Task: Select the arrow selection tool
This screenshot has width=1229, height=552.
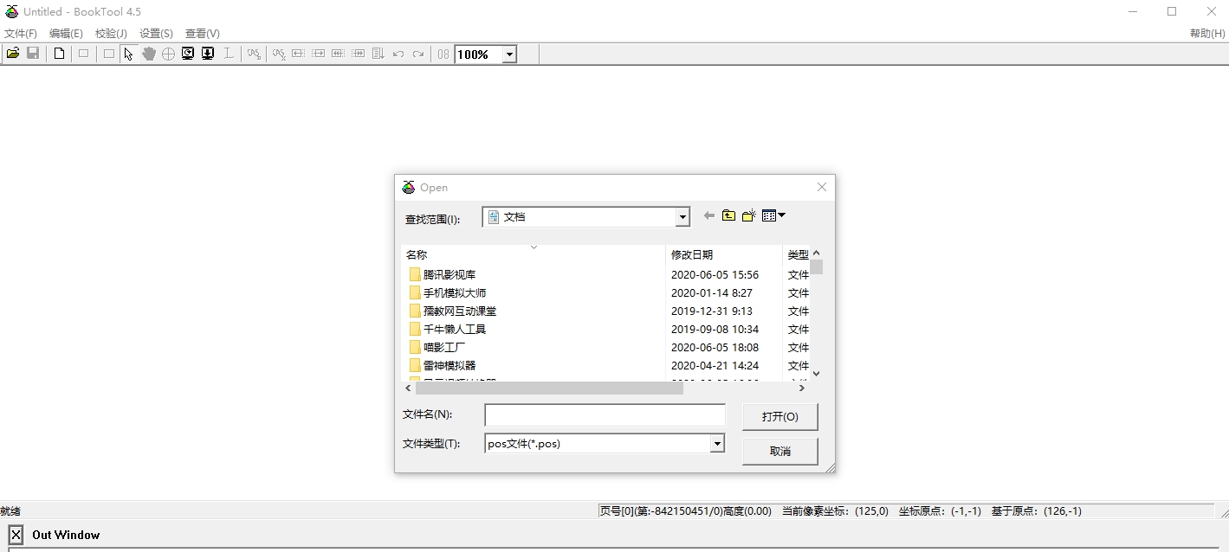Action: 128,54
